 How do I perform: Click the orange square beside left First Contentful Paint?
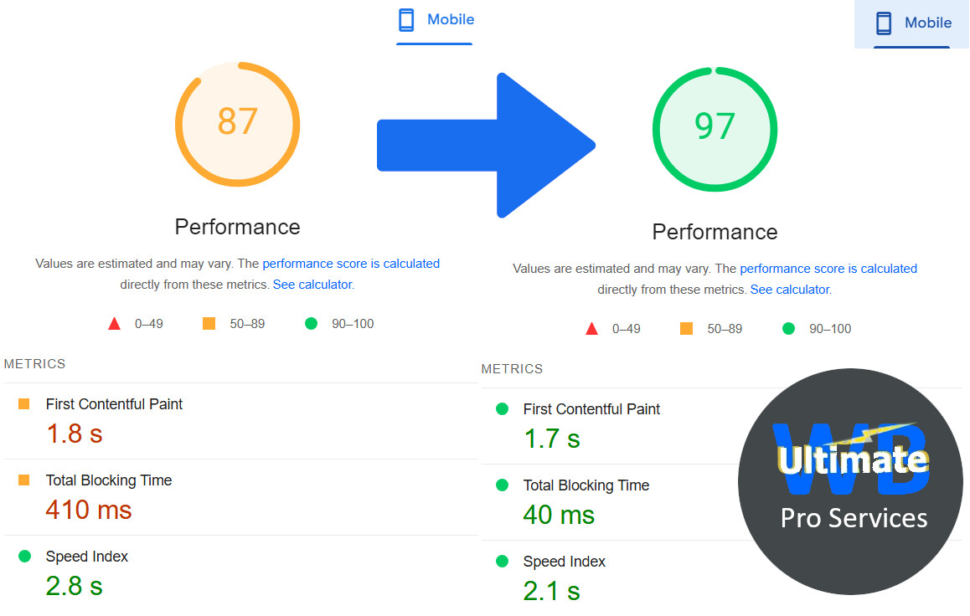[x=24, y=404]
